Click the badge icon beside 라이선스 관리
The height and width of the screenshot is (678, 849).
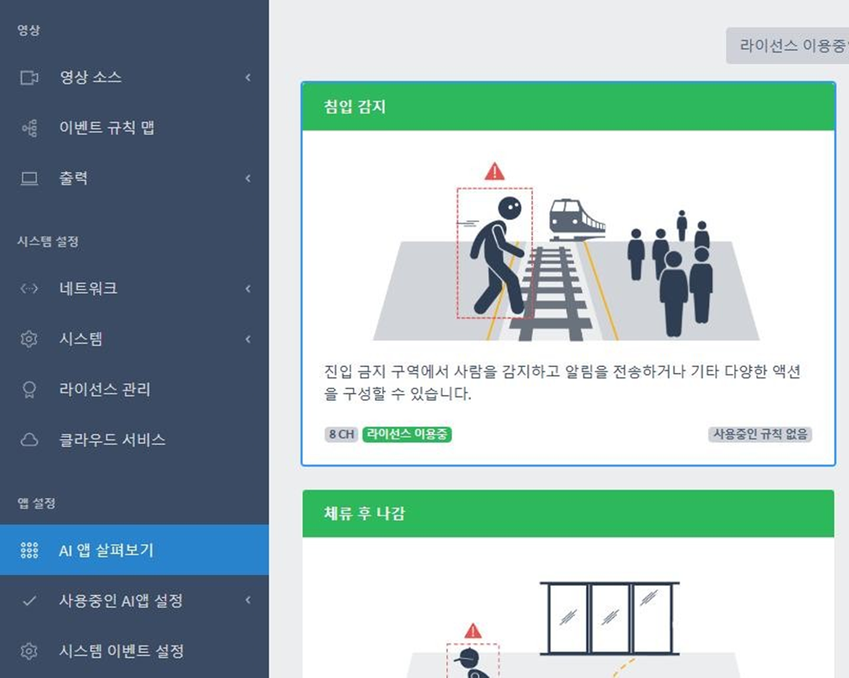click(29, 390)
